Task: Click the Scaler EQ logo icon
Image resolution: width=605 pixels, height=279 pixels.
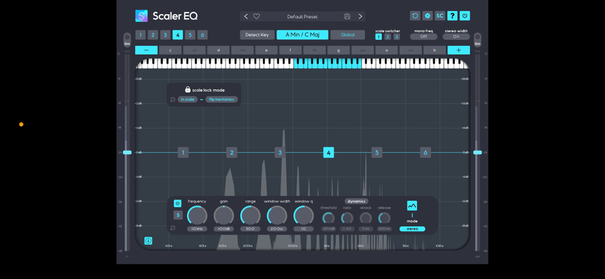Action: point(141,16)
